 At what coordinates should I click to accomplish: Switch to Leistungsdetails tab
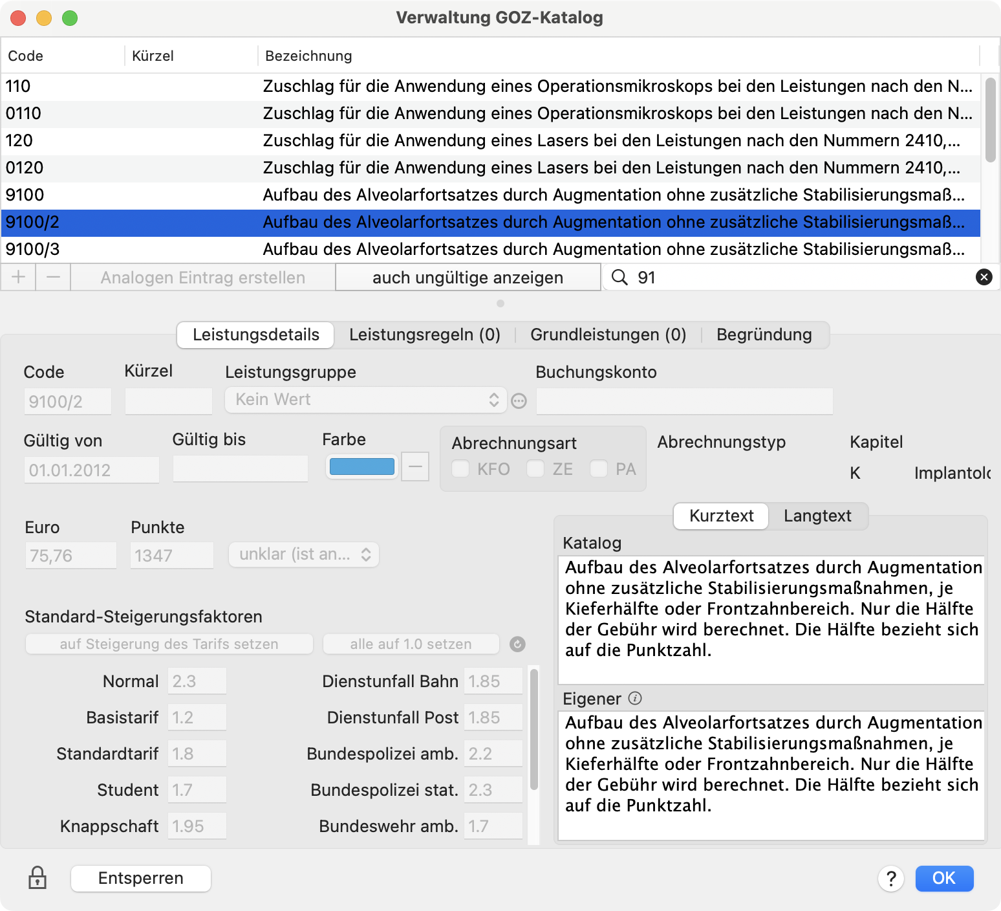pyautogui.click(x=255, y=335)
